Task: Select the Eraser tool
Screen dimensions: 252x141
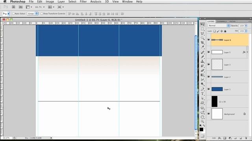Action: (202, 70)
